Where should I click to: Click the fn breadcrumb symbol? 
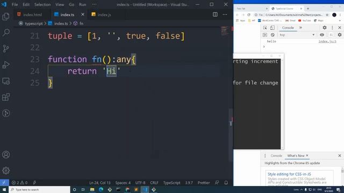tap(81, 24)
